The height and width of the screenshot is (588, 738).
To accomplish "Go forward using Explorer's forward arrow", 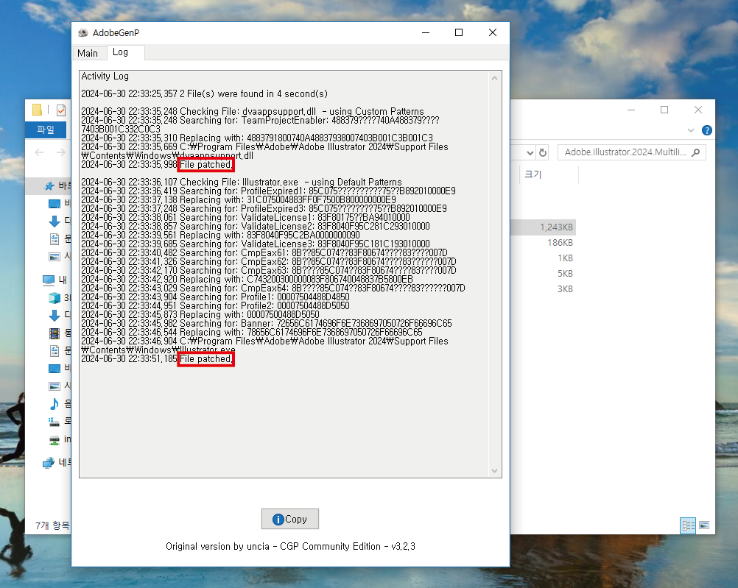I will (61, 152).
